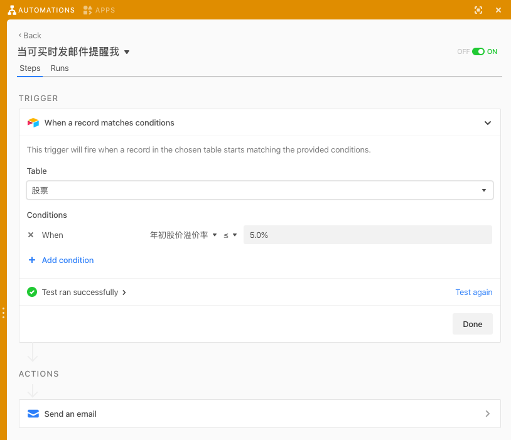Collapse the trigger panel via its chevron

click(488, 123)
